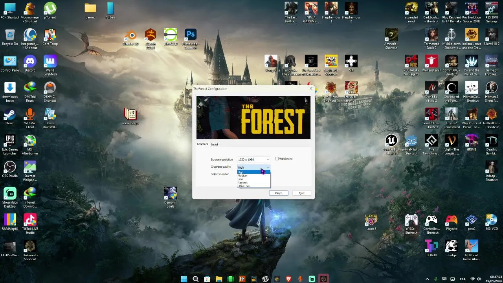Image resolution: width=503 pixels, height=283 pixels.
Task: Select the Luxor 3 desktop icon
Action: [x=371, y=222]
